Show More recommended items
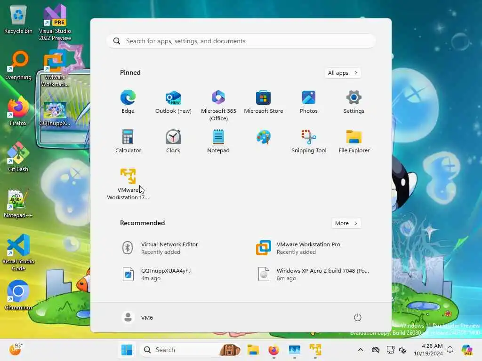The height and width of the screenshot is (361, 482). pyautogui.click(x=346, y=223)
